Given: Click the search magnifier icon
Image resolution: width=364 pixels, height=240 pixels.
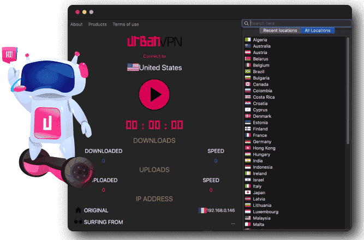Looking at the screenshot, I should tap(246, 23).
